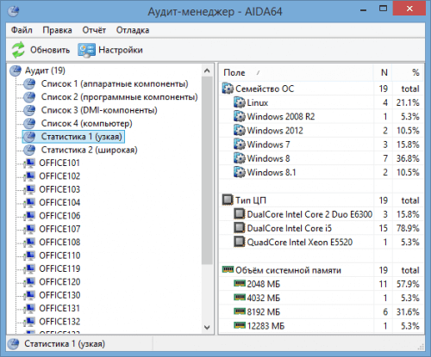This screenshot has width=431, height=357.
Task: Open the Файл menu
Action: tap(22, 30)
